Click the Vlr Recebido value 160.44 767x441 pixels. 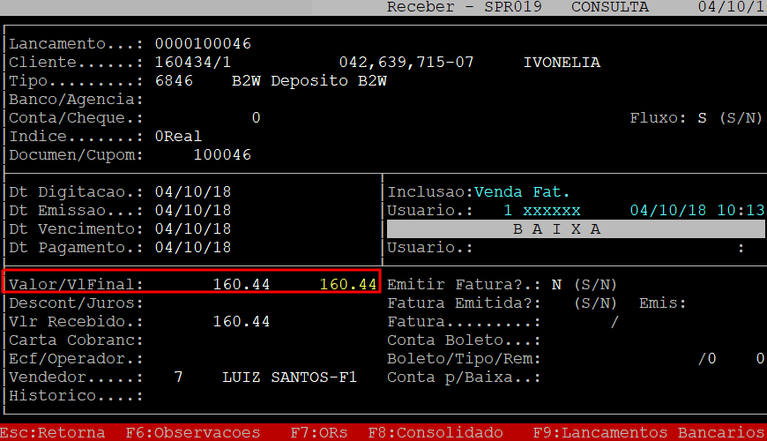click(x=242, y=321)
